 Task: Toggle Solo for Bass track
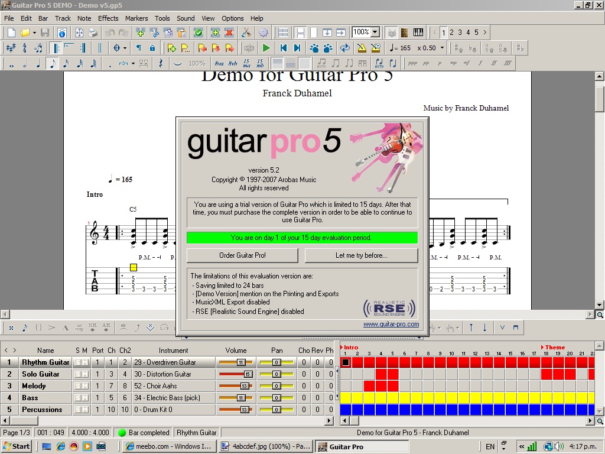78,398
